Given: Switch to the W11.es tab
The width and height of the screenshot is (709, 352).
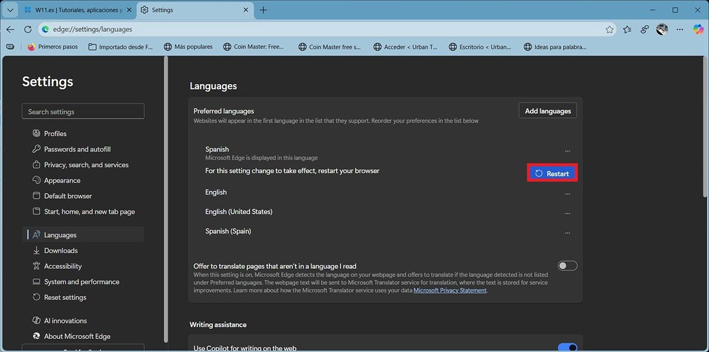Looking at the screenshot, I should pos(77,10).
